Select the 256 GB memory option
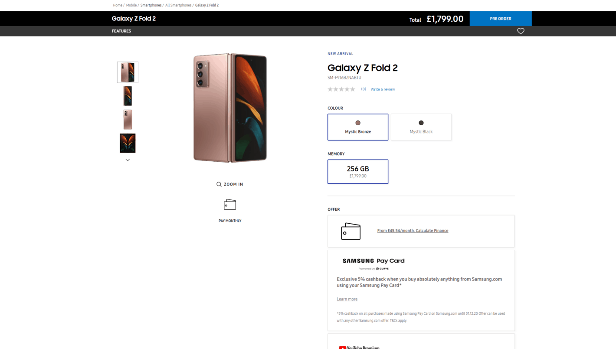This screenshot has height=349, width=616. tap(358, 172)
